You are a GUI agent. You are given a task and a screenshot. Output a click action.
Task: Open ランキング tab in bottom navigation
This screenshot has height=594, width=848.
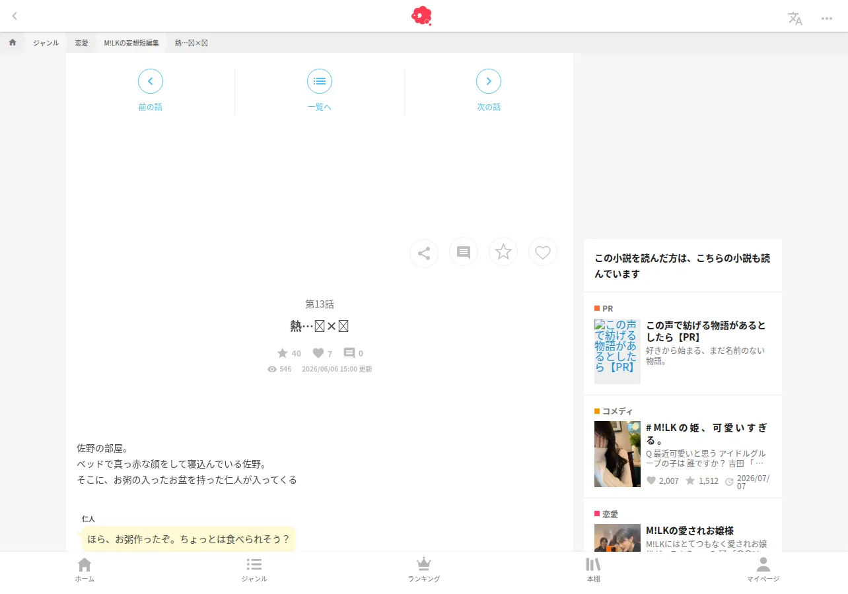tap(424, 570)
